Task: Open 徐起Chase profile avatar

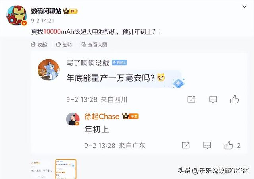Action: [x=73, y=119]
